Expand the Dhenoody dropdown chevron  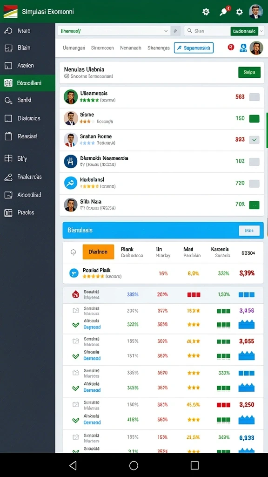[x=166, y=31]
